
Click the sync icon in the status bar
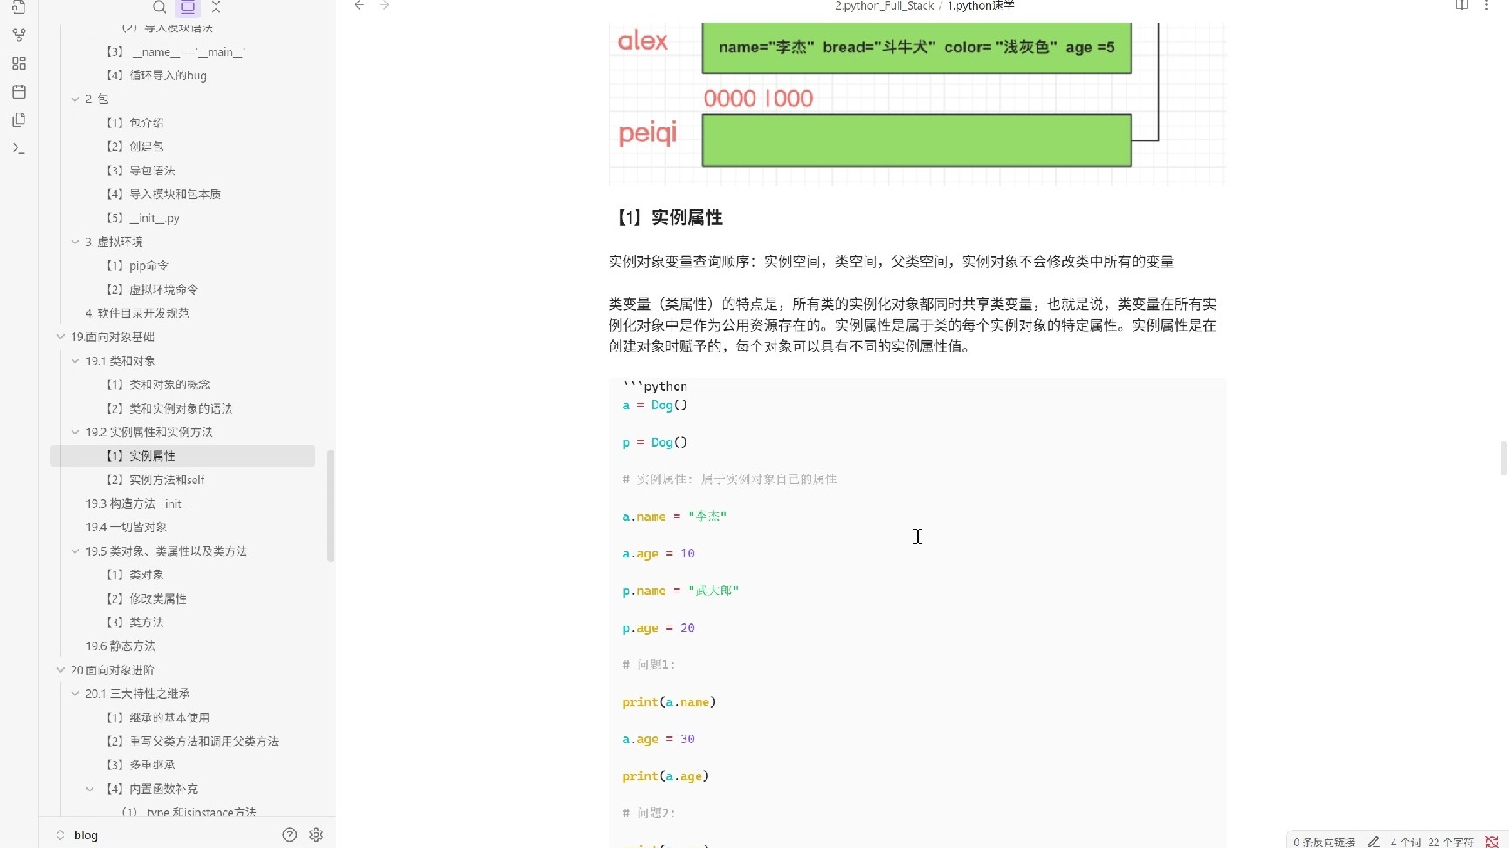tap(1491, 840)
